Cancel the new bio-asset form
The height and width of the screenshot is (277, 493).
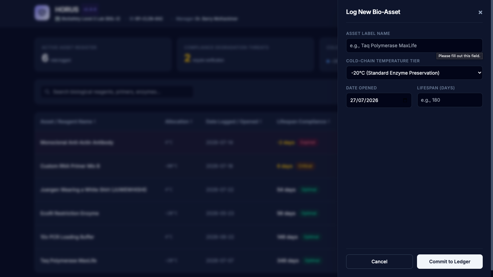(379, 262)
